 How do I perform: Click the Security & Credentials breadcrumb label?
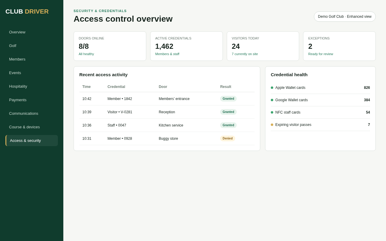(100, 11)
